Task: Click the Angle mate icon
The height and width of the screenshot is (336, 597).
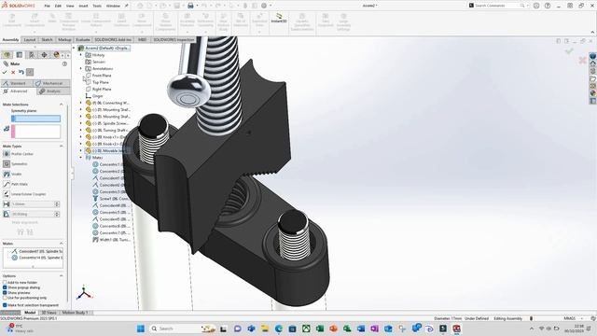Action: (x=7, y=214)
